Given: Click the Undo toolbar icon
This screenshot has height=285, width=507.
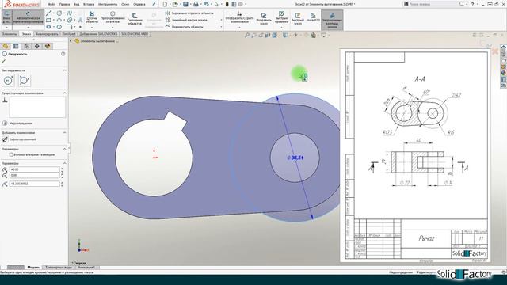Looking at the screenshot, I should pyautogui.click(x=206, y=4).
